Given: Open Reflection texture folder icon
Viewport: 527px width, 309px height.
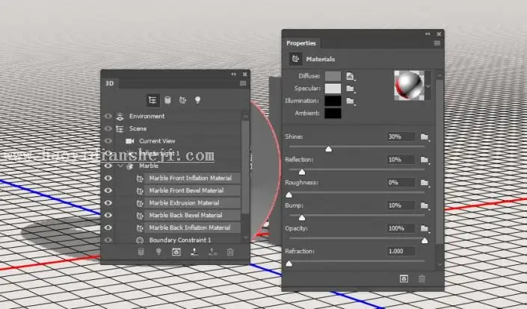Looking at the screenshot, I should click(x=425, y=160).
